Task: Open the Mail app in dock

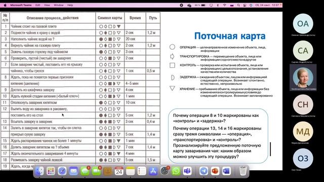Action: pyautogui.click(x=73, y=171)
